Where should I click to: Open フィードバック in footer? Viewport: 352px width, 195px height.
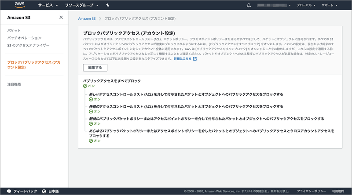[x=25, y=191]
